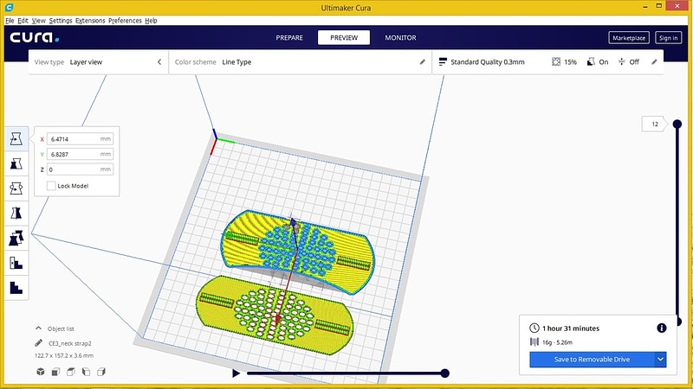This screenshot has width=693, height=389.
Task: Open print info details icon
Action: coord(661,328)
